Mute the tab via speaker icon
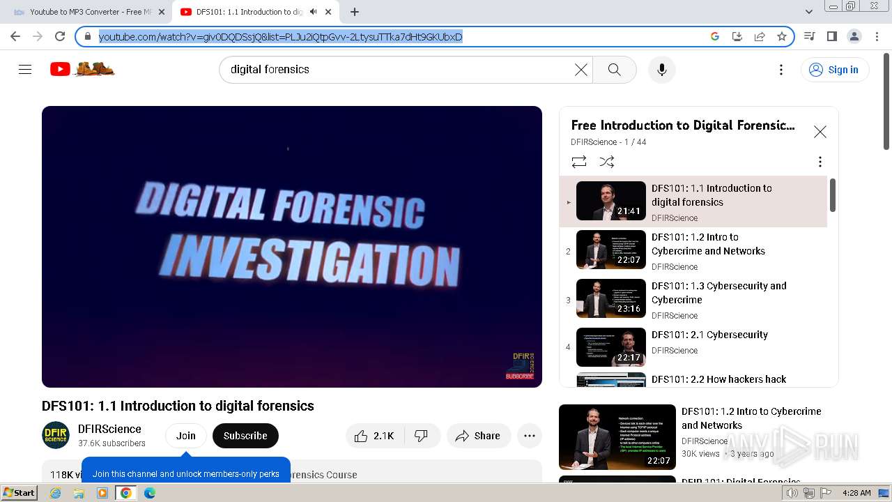892x502 pixels. [313, 12]
